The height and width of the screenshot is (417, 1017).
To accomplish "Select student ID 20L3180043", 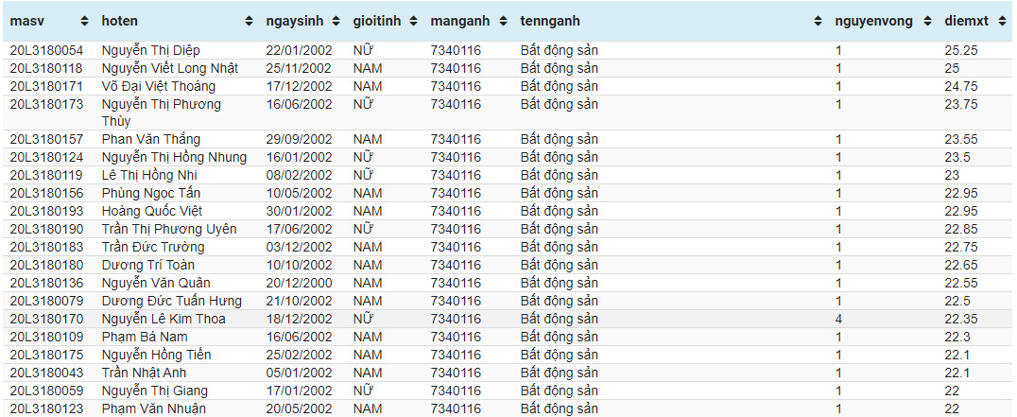I will pos(46,373).
